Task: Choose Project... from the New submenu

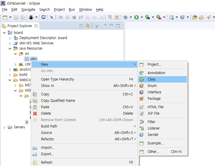Action: [x=163, y=64]
